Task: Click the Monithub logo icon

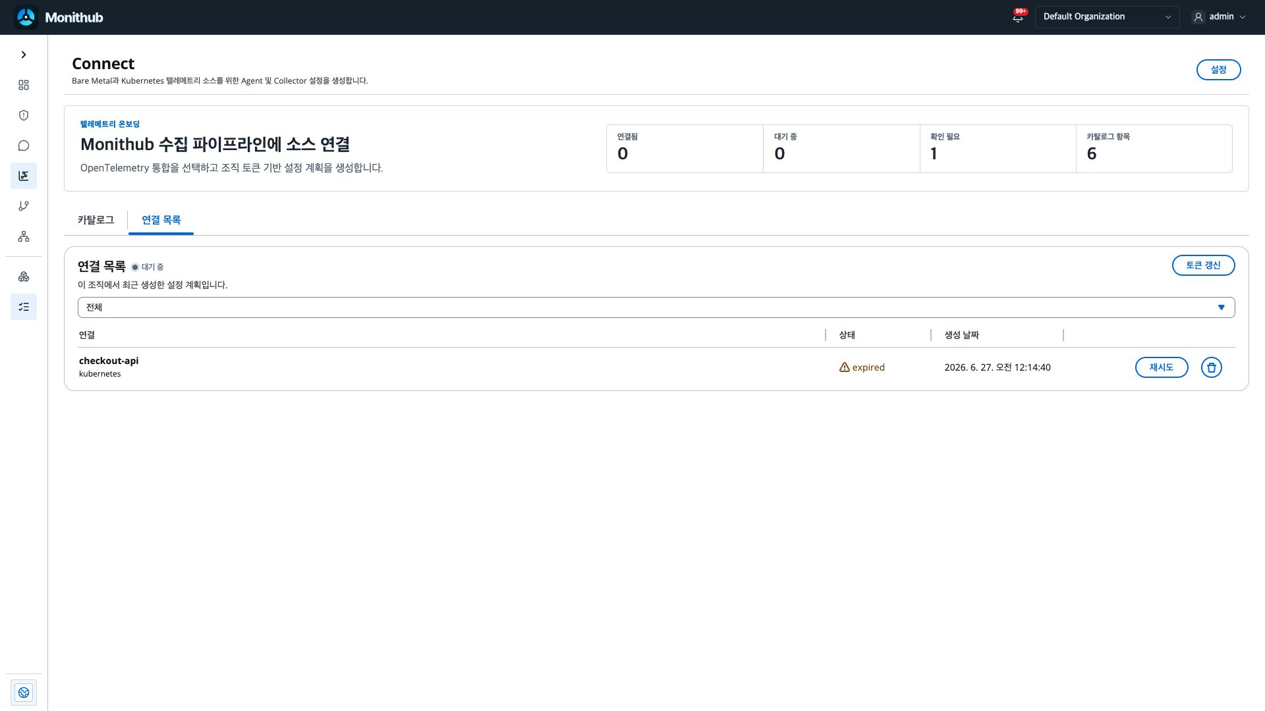Action: pos(26,17)
